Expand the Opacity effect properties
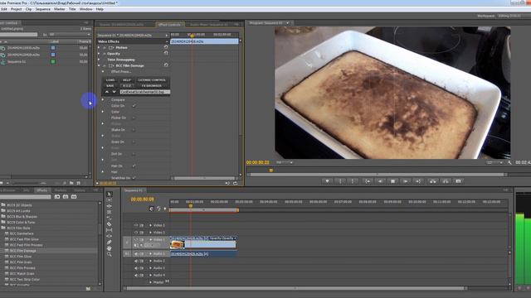The image size is (531, 298). pos(99,53)
